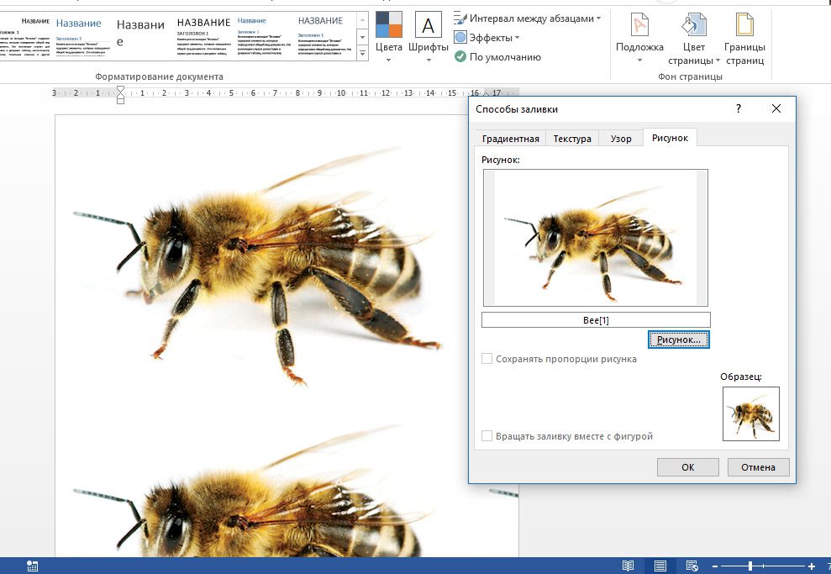Expand the full document formatting gallery
This screenshot has width=831, height=574.
[362, 53]
